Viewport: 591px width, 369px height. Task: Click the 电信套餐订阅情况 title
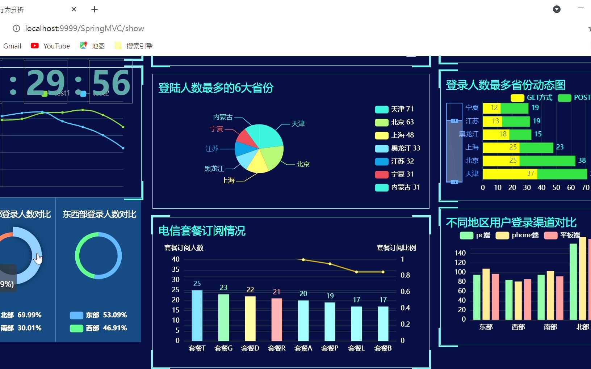click(202, 231)
